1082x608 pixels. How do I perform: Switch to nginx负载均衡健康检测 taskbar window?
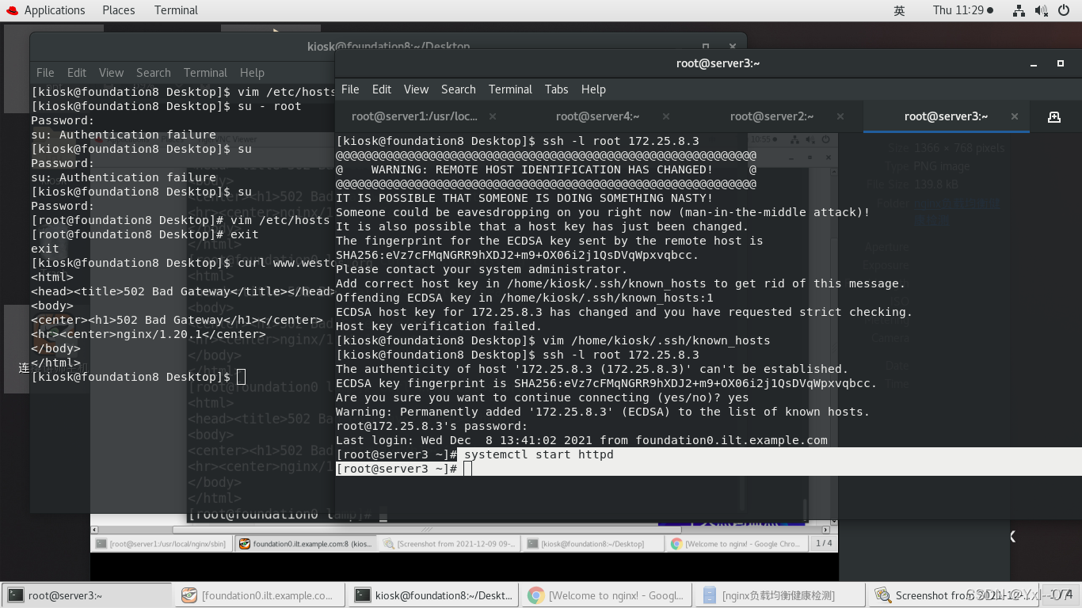pyautogui.click(x=781, y=595)
